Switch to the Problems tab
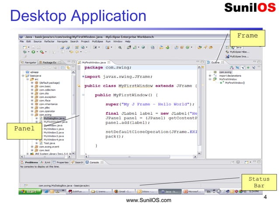 tap(30, 162)
